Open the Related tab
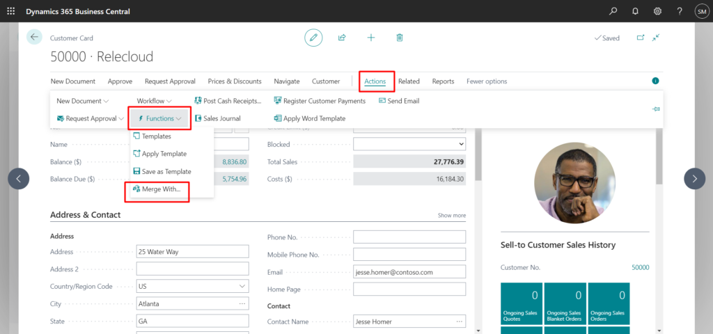 [x=409, y=81]
